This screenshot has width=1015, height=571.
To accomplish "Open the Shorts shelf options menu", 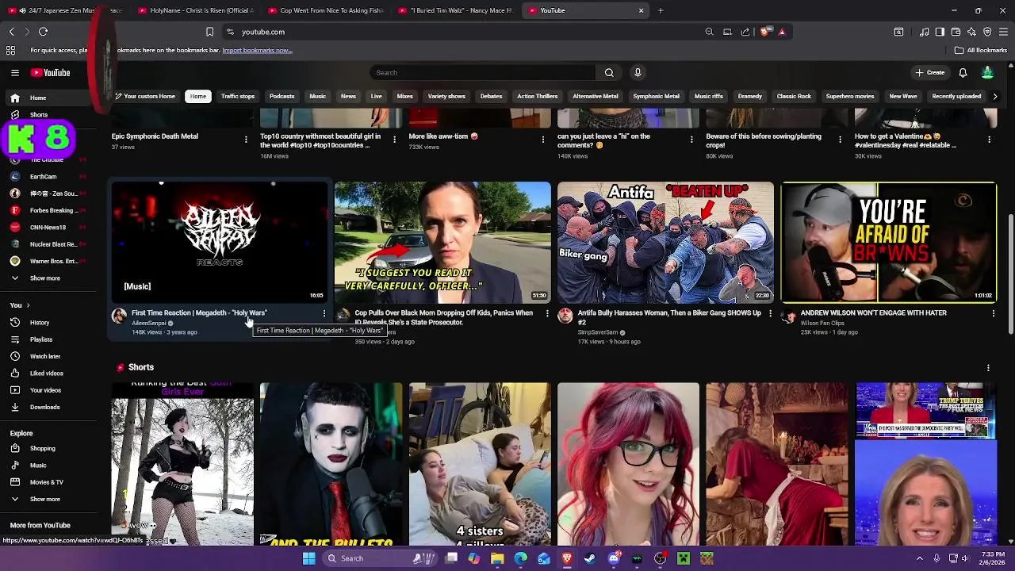I will click(x=988, y=368).
